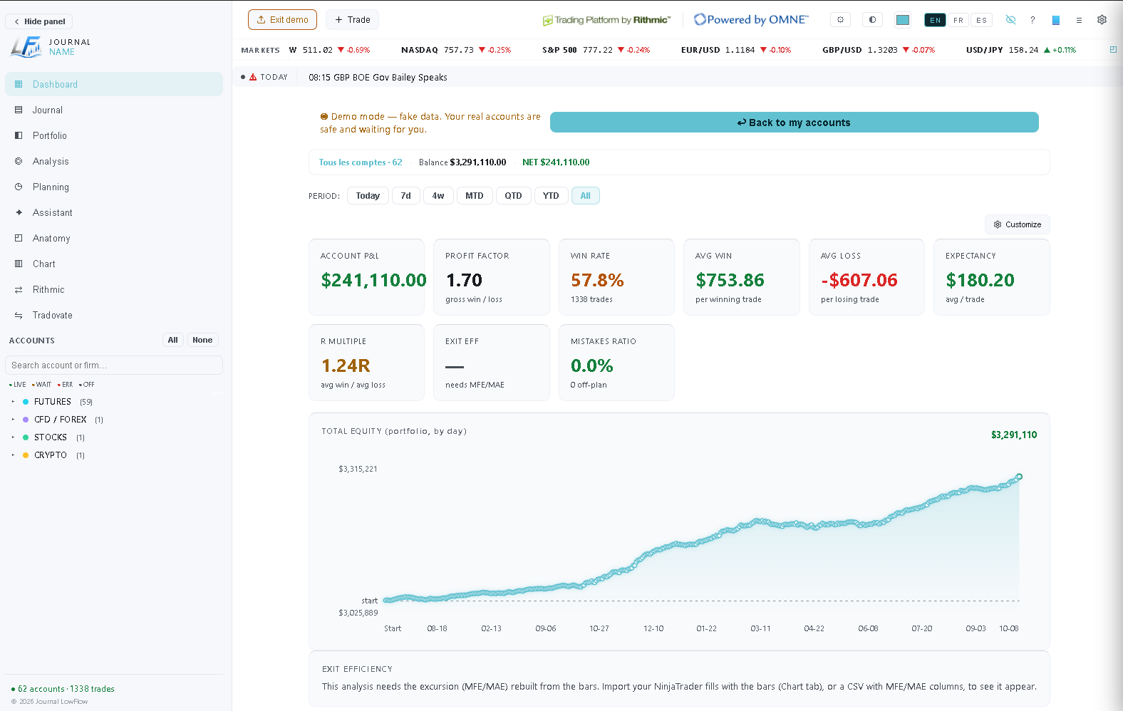This screenshot has width=1123, height=711.
Task: Select All accounts filter button
Action: click(172, 340)
